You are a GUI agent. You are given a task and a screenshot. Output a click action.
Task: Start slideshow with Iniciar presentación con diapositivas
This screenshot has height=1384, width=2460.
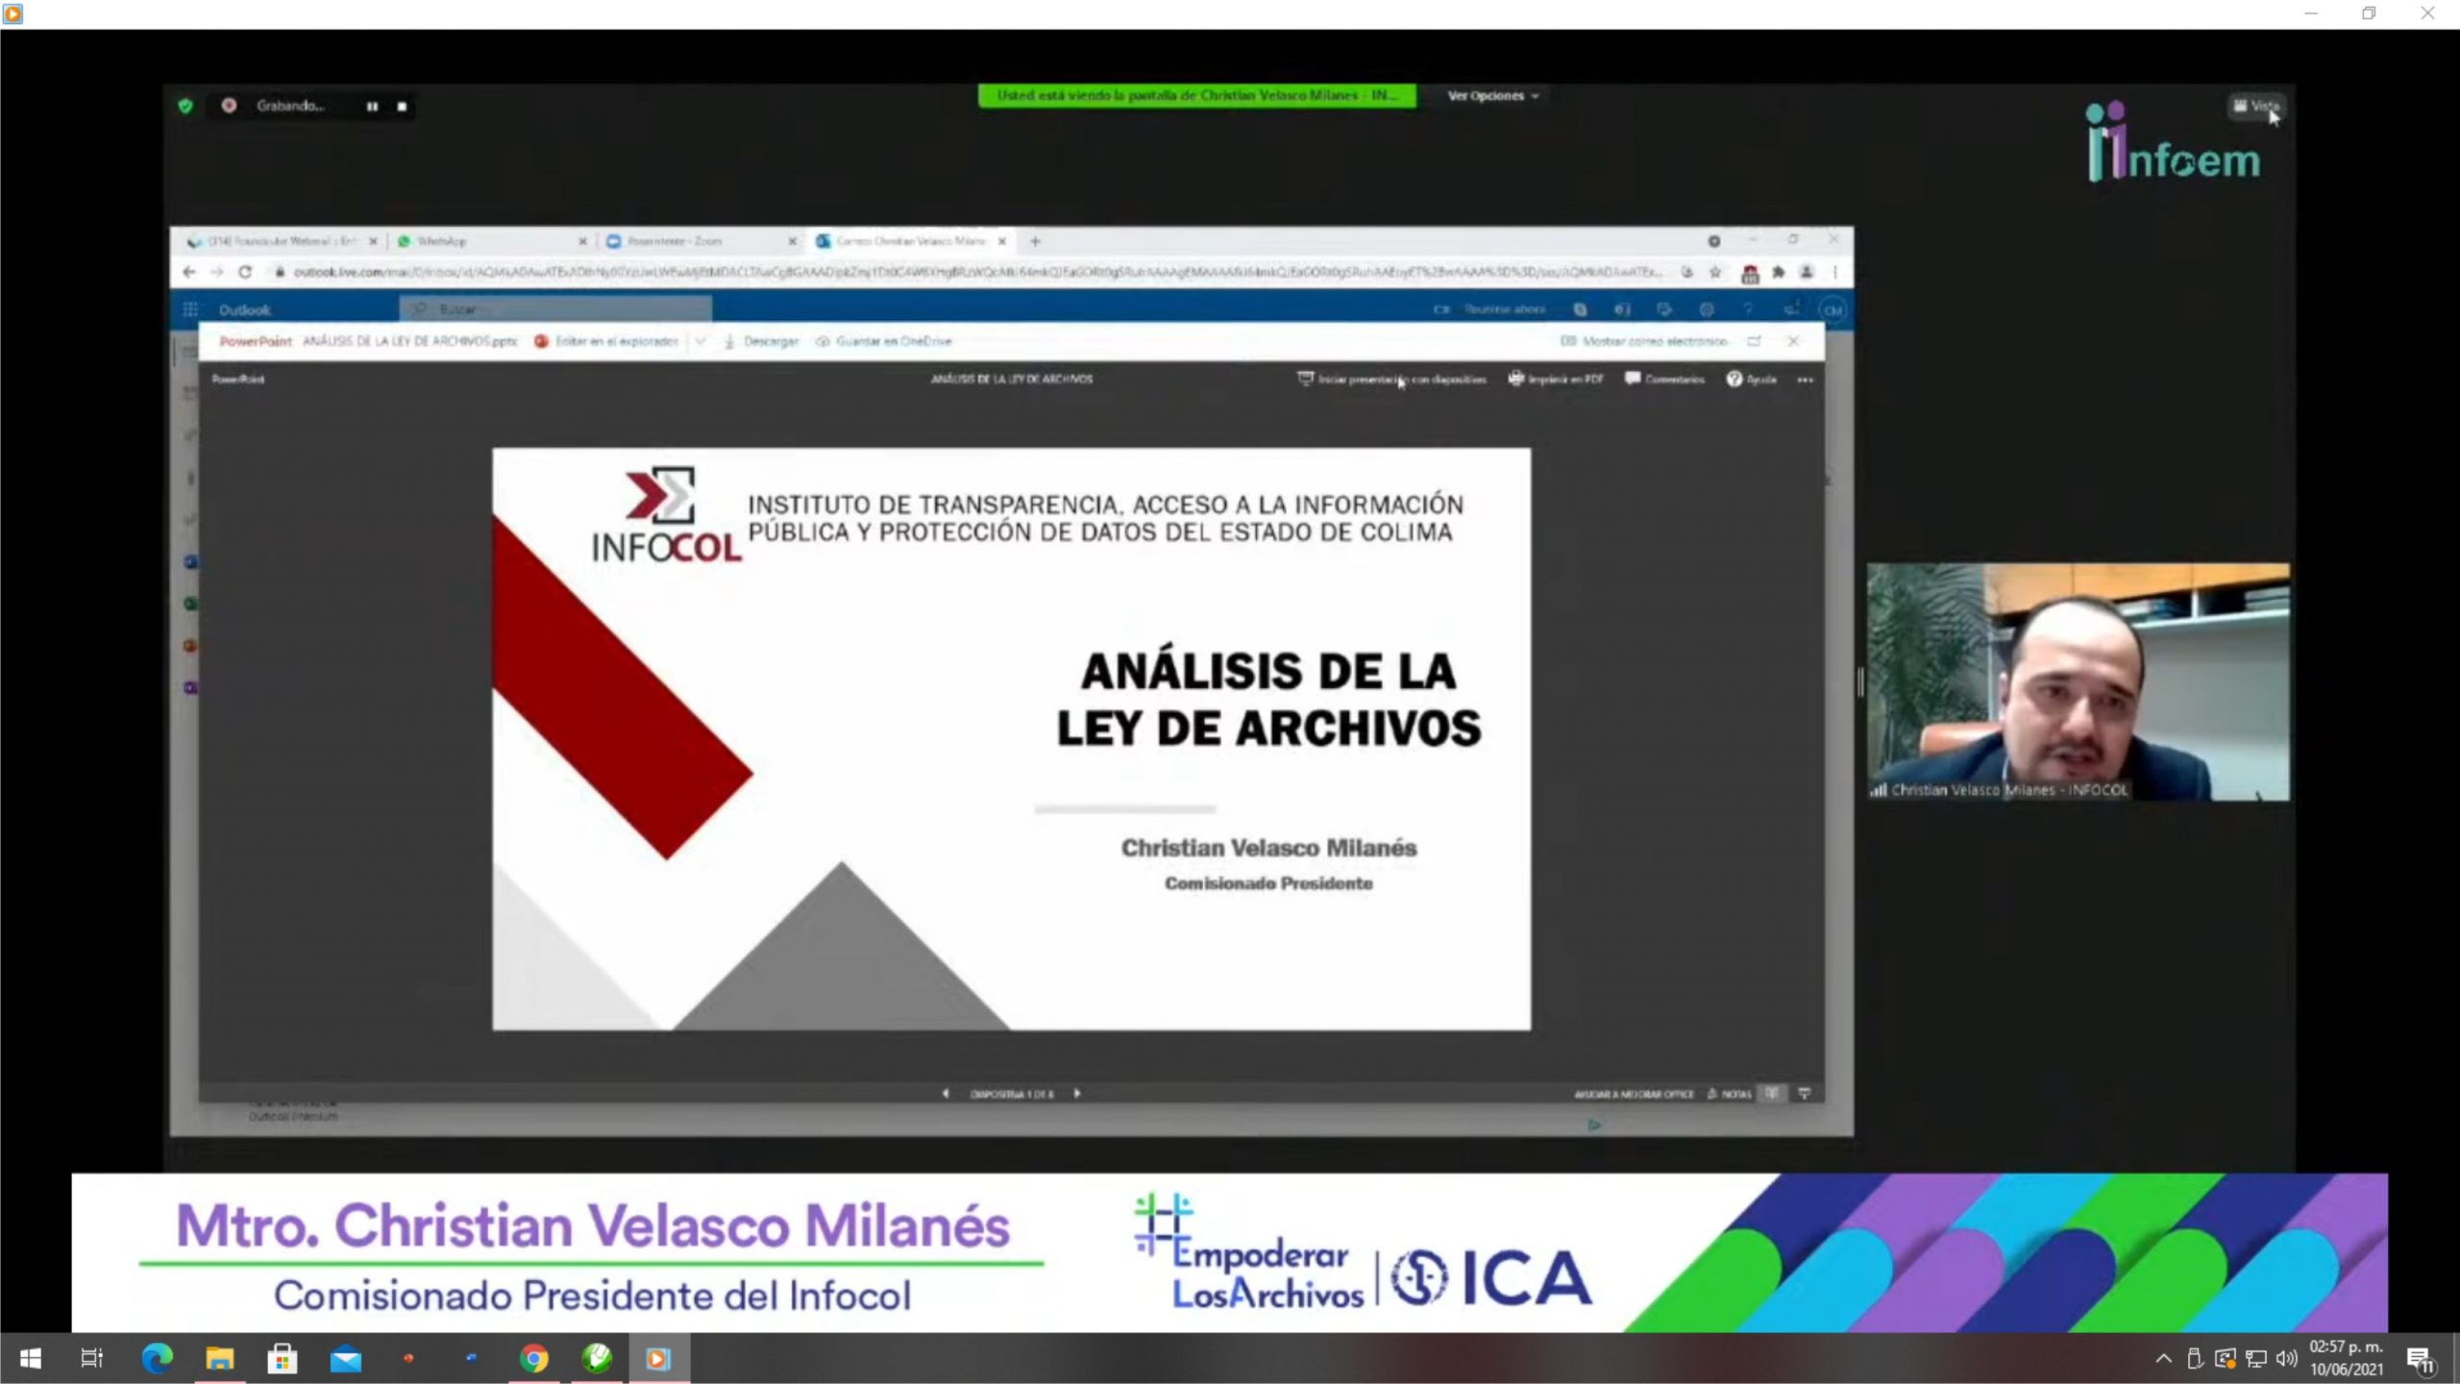(x=1391, y=380)
